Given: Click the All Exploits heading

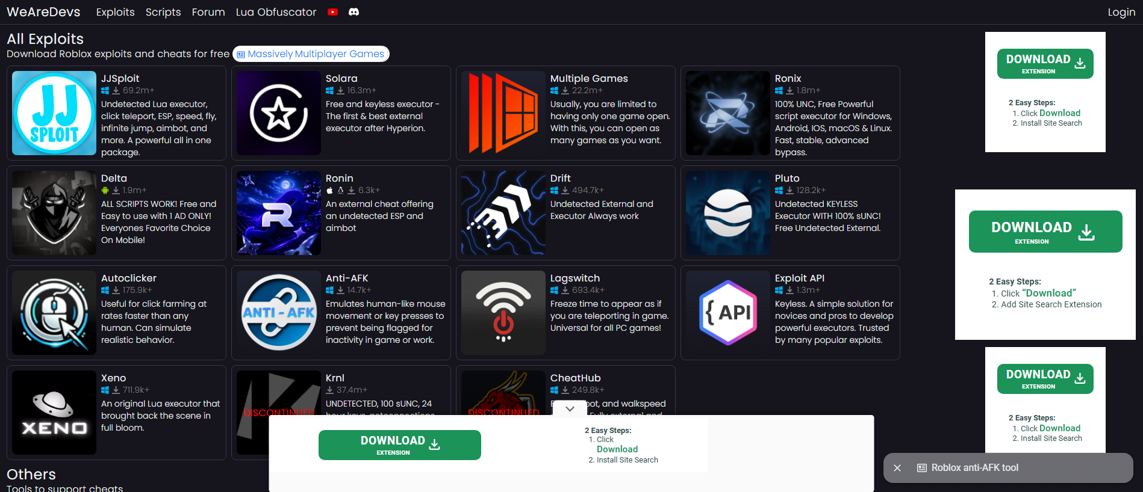Looking at the screenshot, I should [x=45, y=38].
